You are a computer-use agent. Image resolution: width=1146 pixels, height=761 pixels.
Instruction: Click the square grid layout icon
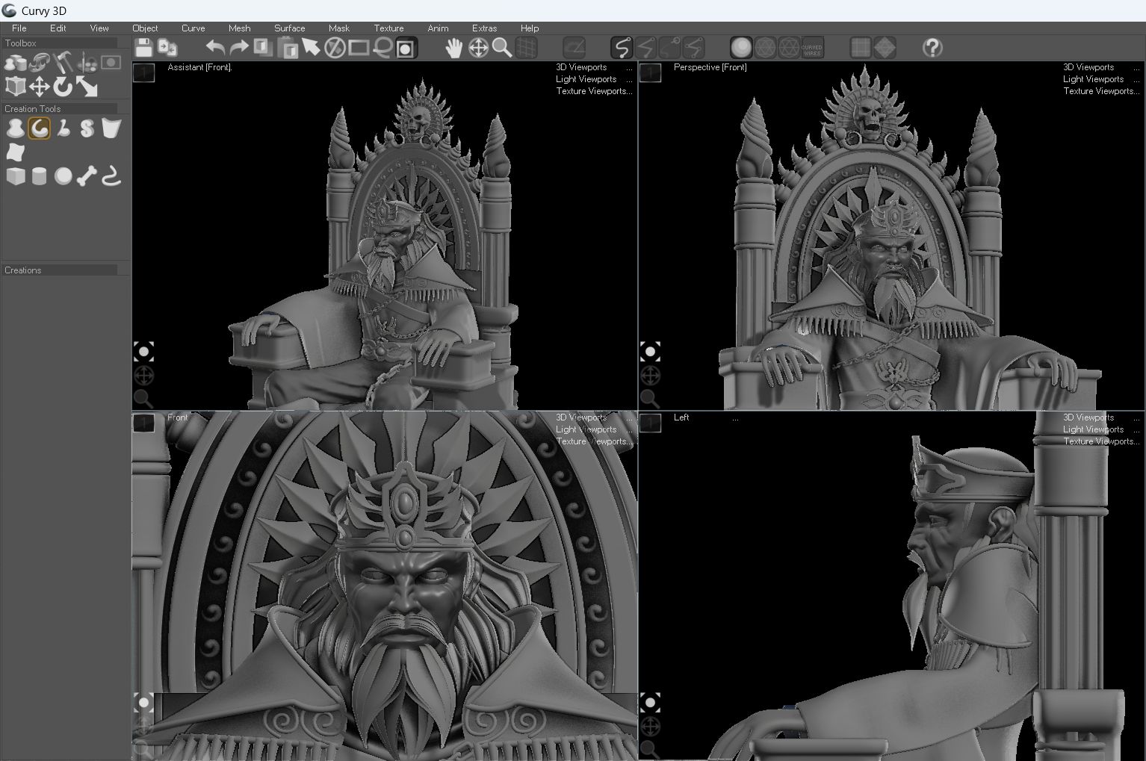coord(861,48)
